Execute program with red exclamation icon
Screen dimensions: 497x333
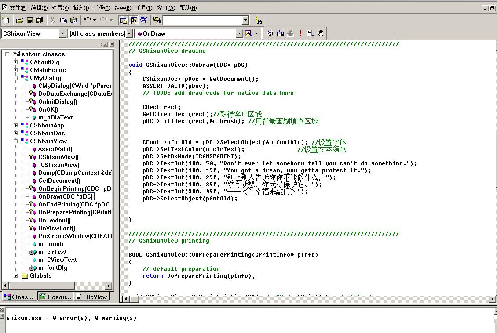click(x=300, y=33)
